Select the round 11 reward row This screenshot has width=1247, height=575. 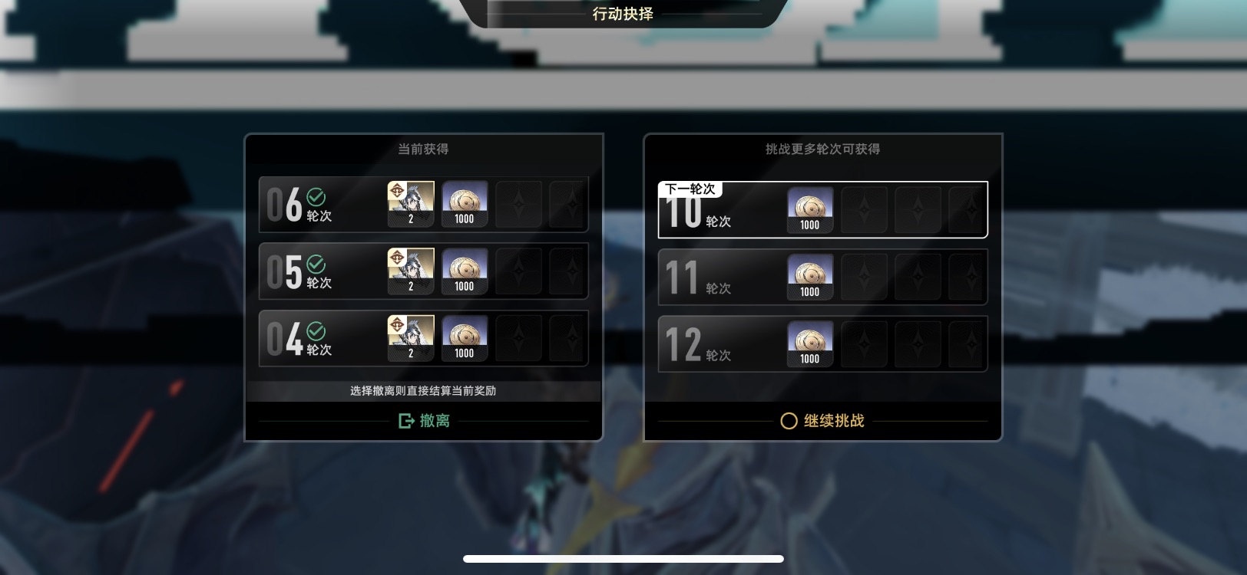click(x=822, y=277)
